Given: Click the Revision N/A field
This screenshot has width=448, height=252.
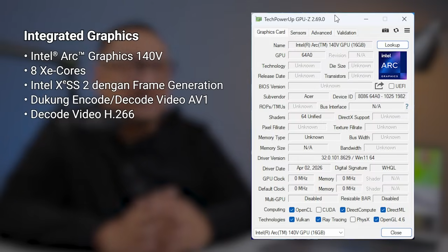Looking at the screenshot, I should click(x=361, y=55).
